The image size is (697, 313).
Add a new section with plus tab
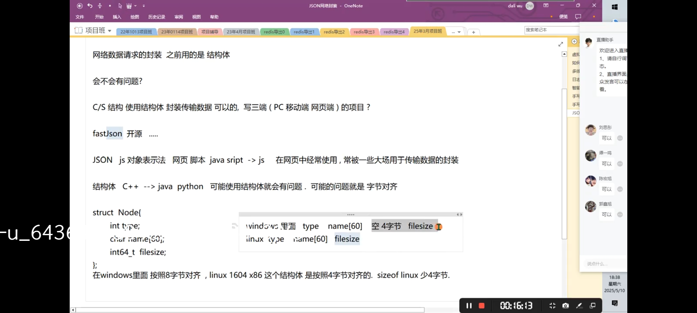pyautogui.click(x=473, y=32)
